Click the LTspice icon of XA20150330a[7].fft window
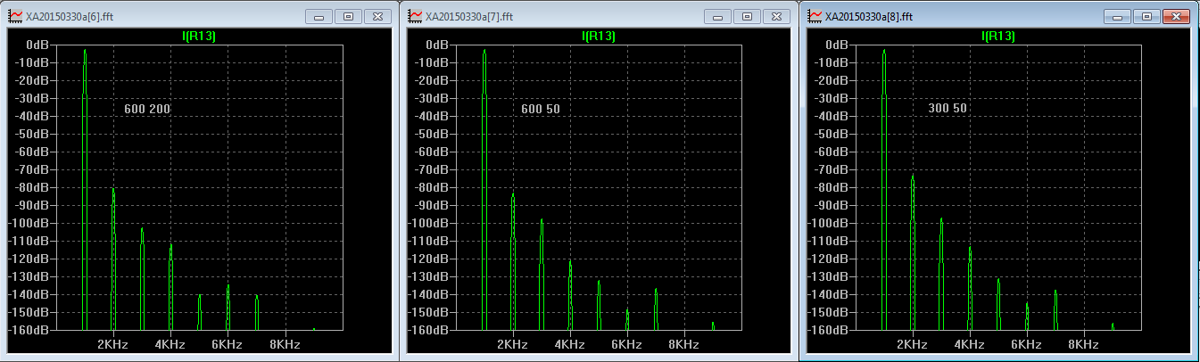 click(415, 16)
